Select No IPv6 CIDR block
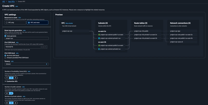208x105 pixels. 5,56
